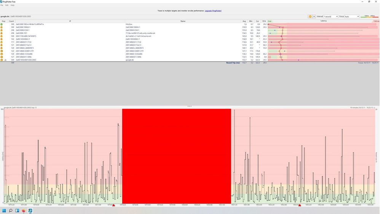Click the PingPlotter taskbar icon
This screenshot has height=214, width=380.
click(x=30, y=211)
